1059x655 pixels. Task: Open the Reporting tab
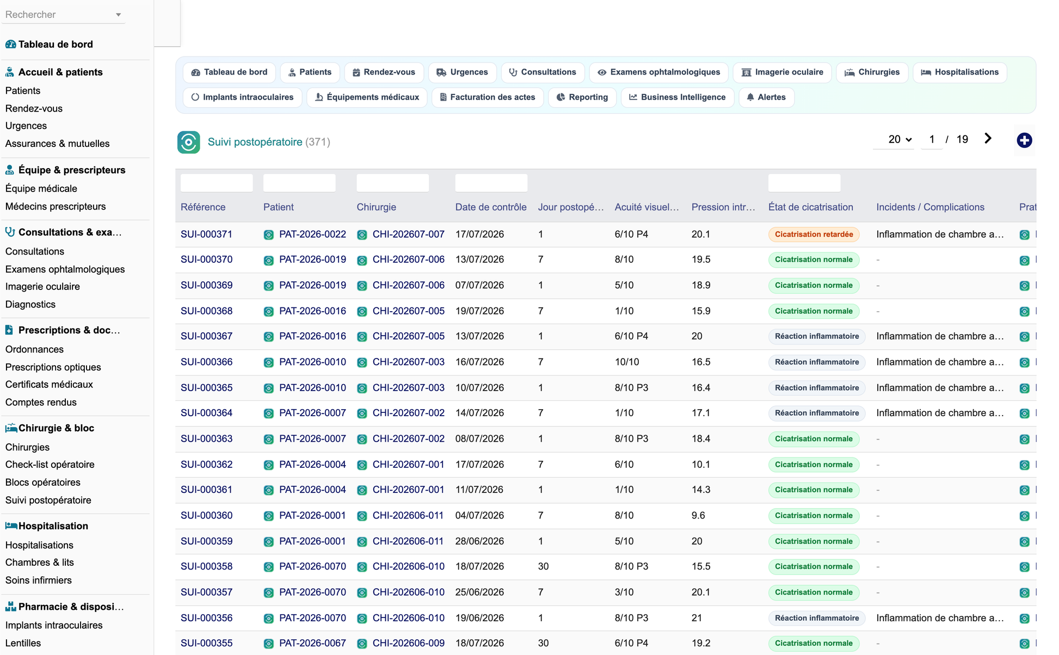[x=582, y=97]
